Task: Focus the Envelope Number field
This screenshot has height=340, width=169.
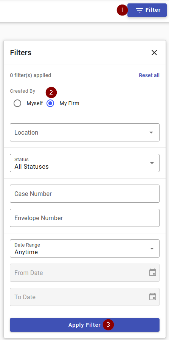Action: pyautogui.click(x=85, y=218)
